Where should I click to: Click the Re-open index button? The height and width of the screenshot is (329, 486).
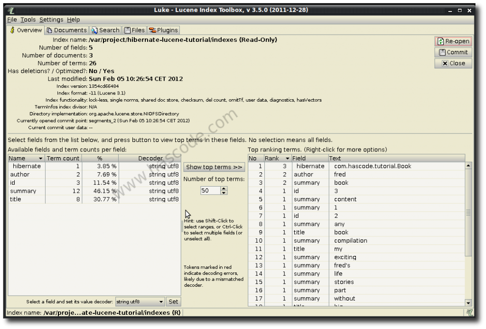(453, 41)
